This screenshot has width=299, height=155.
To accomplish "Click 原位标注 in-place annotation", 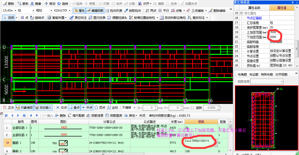I will point(78,18).
